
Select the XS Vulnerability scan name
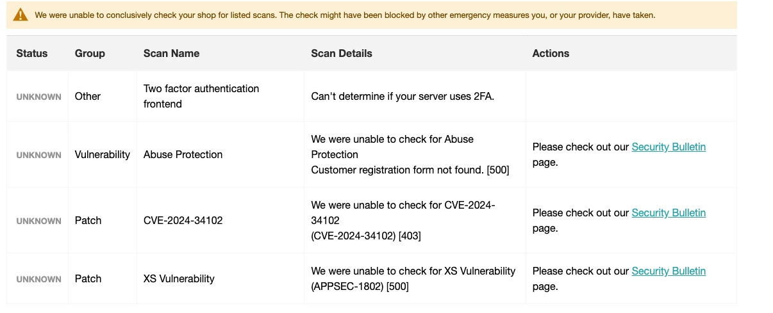coord(179,279)
